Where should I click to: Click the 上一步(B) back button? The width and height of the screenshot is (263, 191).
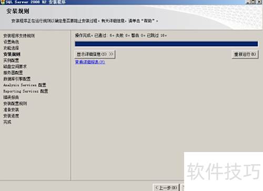(x=166, y=188)
